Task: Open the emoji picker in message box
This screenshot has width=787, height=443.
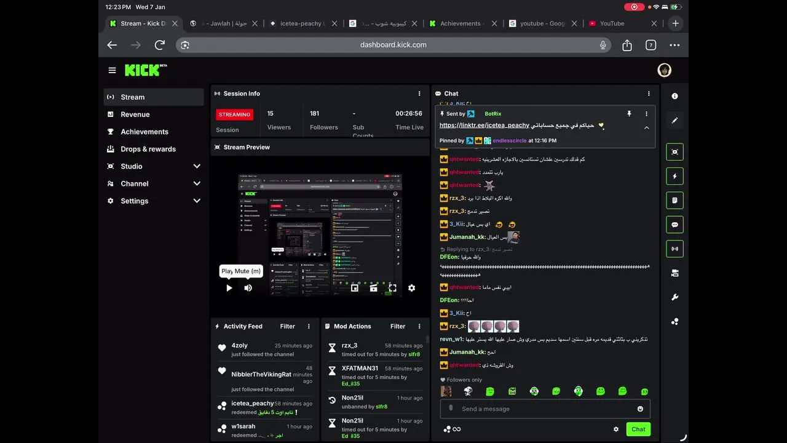Action: [640, 409]
